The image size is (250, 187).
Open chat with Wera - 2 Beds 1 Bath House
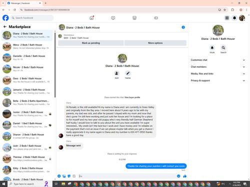pos(27,46)
